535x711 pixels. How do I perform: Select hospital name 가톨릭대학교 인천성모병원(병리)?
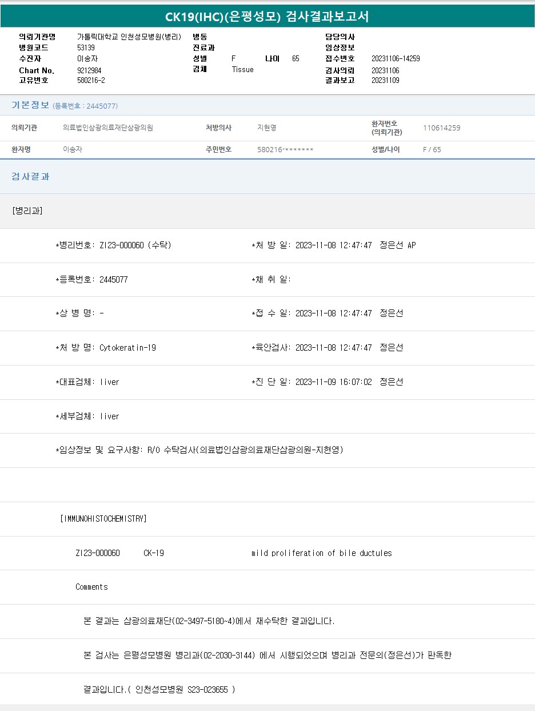point(129,37)
